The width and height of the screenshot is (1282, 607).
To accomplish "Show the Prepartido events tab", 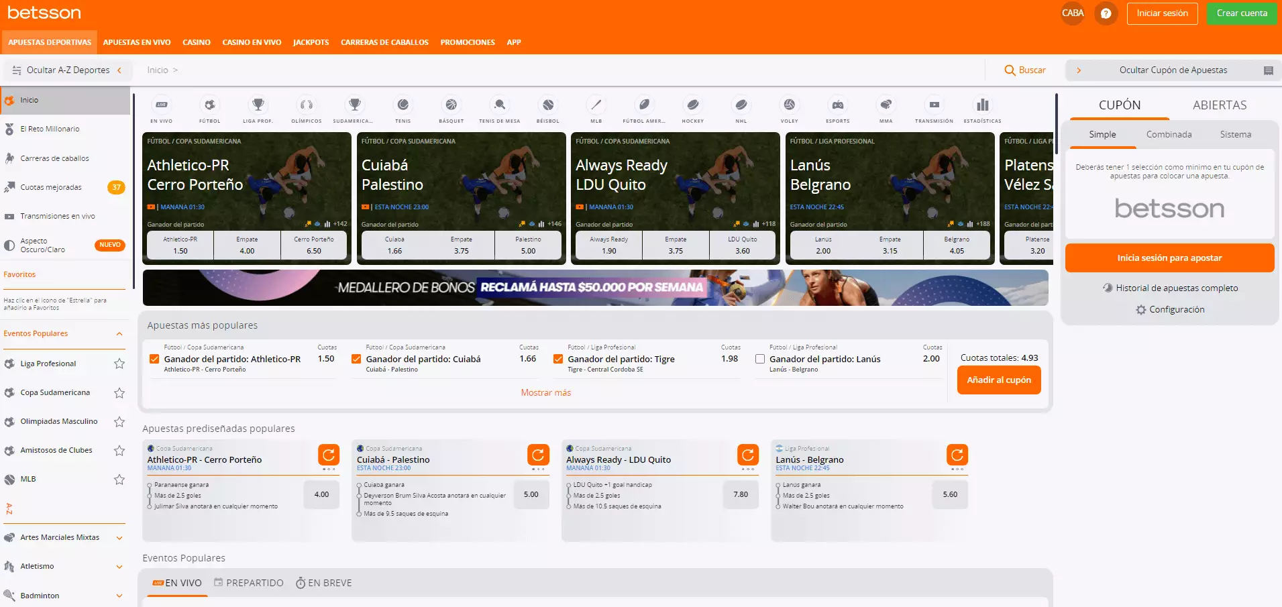I will click(249, 583).
